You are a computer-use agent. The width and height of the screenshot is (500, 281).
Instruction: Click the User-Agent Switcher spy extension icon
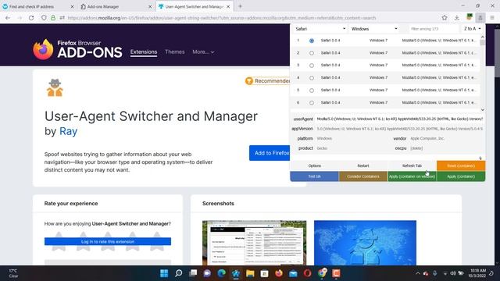click(x=55, y=87)
